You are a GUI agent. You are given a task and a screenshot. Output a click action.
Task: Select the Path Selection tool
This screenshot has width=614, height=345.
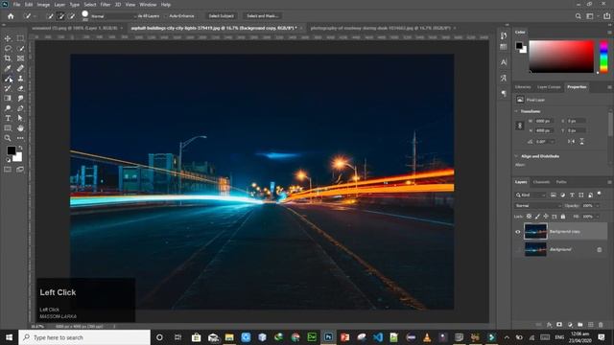pyautogui.click(x=20, y=118)
